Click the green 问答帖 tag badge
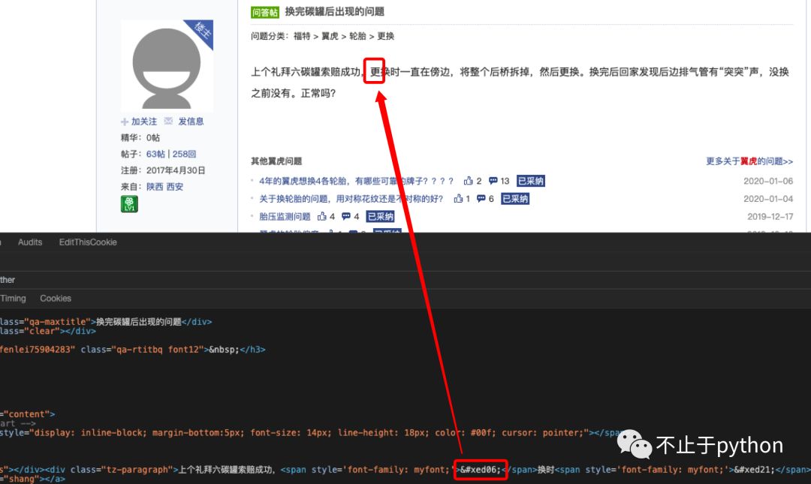 point(265,12)
